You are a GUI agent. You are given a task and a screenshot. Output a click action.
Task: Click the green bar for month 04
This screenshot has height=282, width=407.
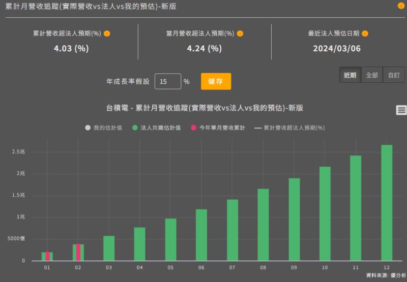point(139,244)
